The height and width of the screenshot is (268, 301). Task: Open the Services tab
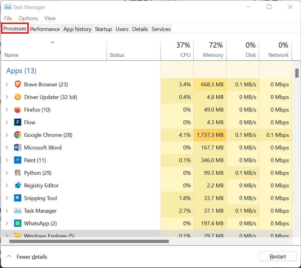[x=161, y=29]
